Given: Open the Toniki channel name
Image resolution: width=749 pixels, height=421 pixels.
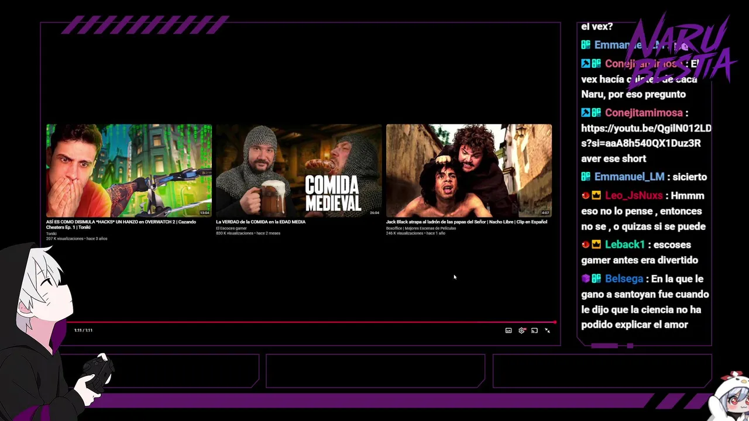Looking at the screenshot, I should (51, 234).
